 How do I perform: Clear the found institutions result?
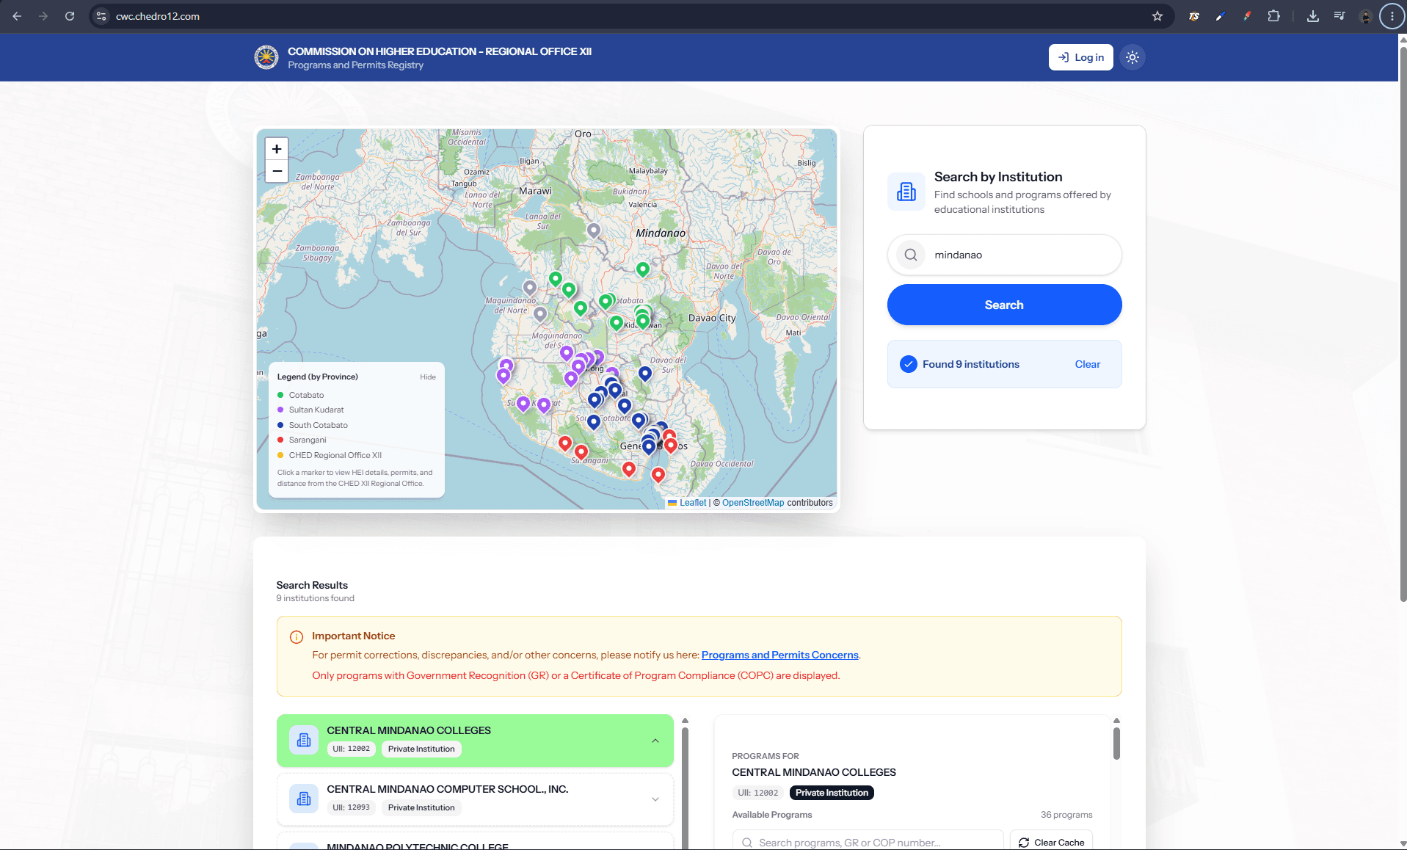[x=1087, y=364]
